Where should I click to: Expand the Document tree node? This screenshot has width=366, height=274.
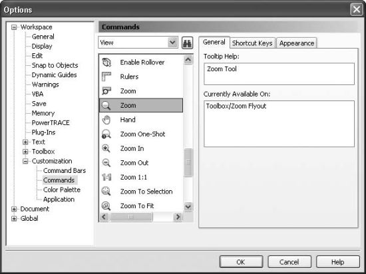(x=14, y=209)
